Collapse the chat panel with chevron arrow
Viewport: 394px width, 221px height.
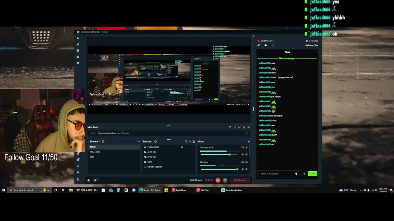[x=254, y=36]
